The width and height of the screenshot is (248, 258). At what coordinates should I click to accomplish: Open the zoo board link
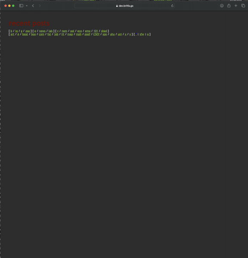coord(28,31)
